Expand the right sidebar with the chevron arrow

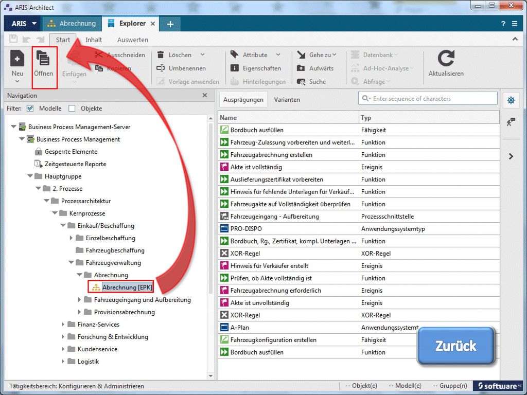click(511, 156)
